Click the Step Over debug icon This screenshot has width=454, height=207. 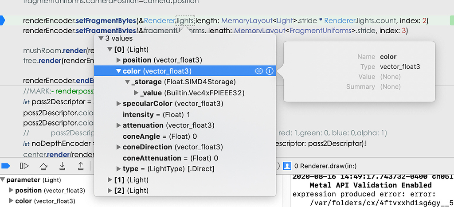[43, 166]
